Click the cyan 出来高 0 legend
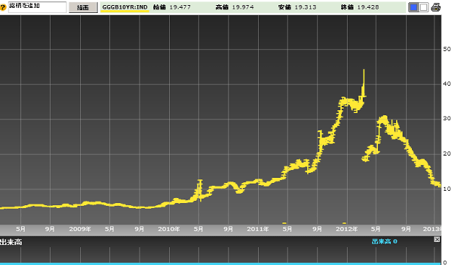 click(x=385, y=241)
